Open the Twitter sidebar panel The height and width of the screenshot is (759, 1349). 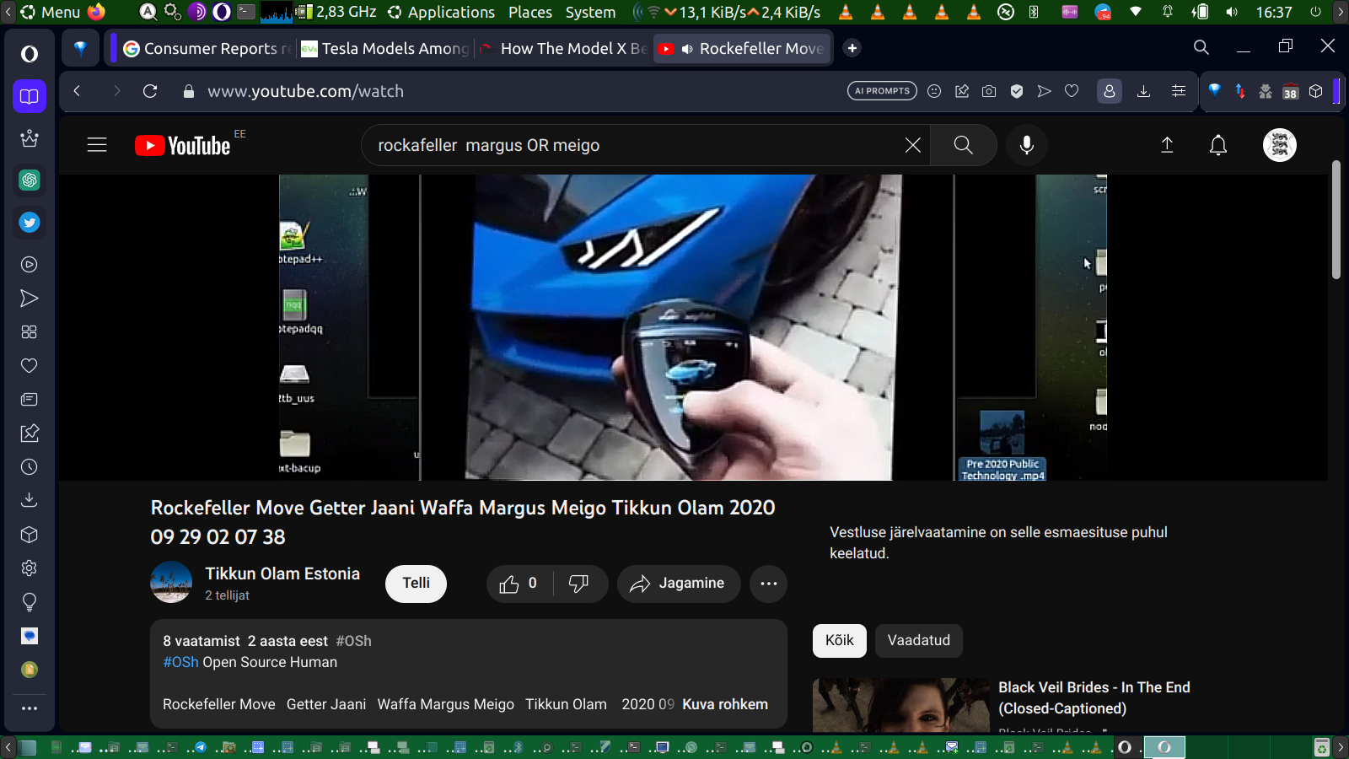tap(30, 223)
